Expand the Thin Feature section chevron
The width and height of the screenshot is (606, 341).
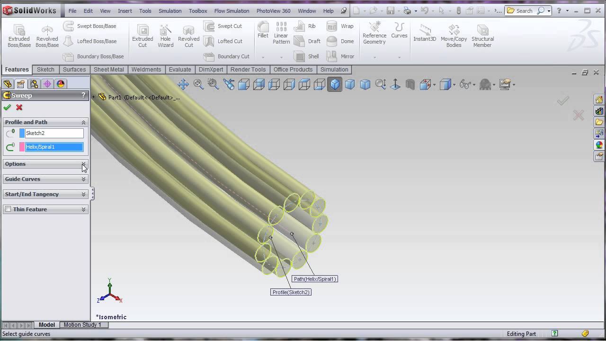(84, 209)
